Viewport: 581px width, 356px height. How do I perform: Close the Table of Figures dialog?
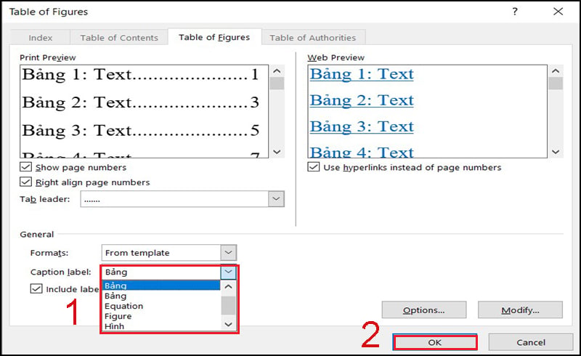558,12
